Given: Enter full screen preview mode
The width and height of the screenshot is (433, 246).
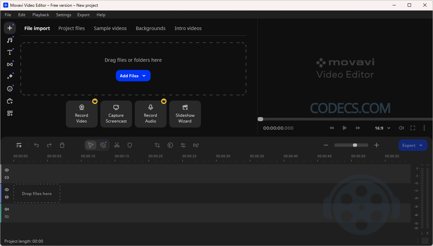Looking at the screenshot, I should tap(413, 128).
